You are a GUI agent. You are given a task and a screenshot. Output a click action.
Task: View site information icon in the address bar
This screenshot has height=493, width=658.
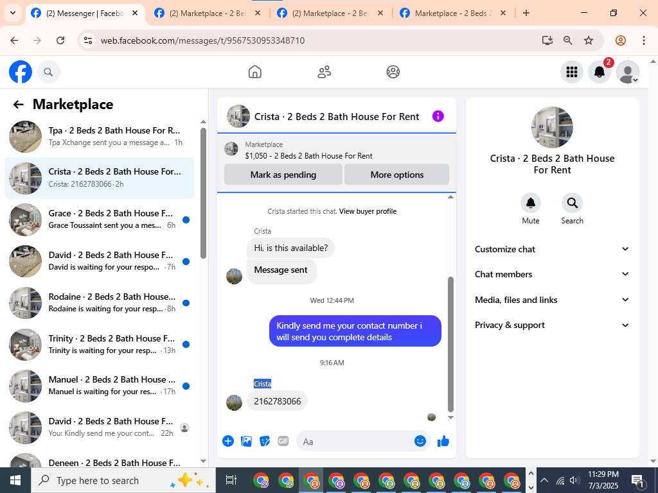(87, 40)
